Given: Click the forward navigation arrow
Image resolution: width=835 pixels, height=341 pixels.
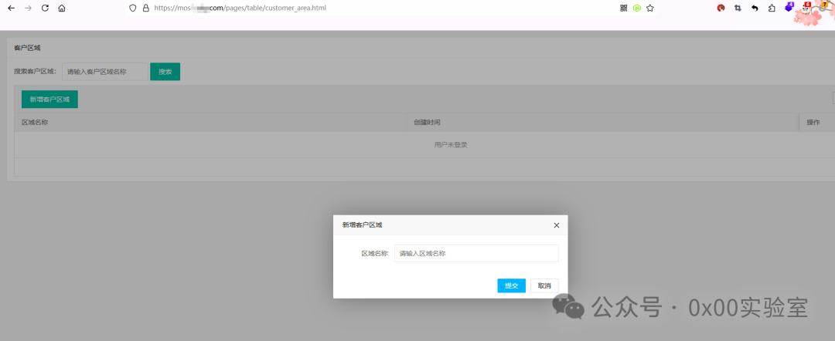Looking at the screenshot, I should (x=29, y=8).
